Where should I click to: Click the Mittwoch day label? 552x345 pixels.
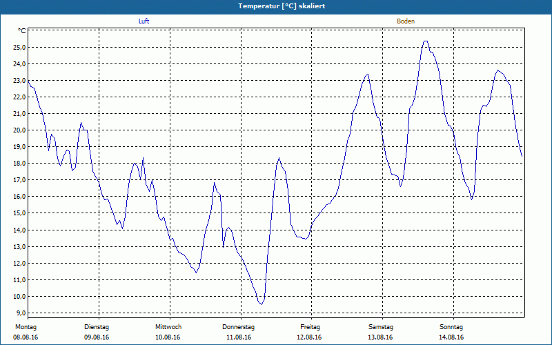[168, 327]
